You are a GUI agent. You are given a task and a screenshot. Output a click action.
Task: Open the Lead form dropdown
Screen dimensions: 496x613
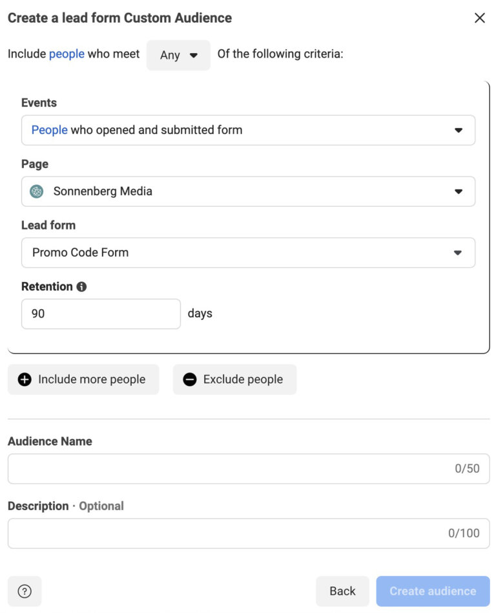coord(248,252)
